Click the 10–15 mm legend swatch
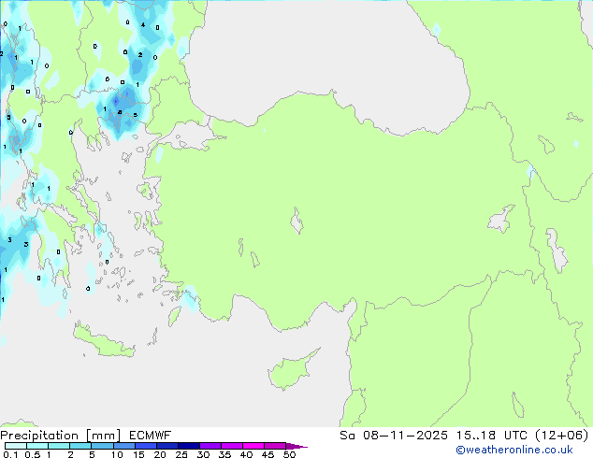 [123, 446]
